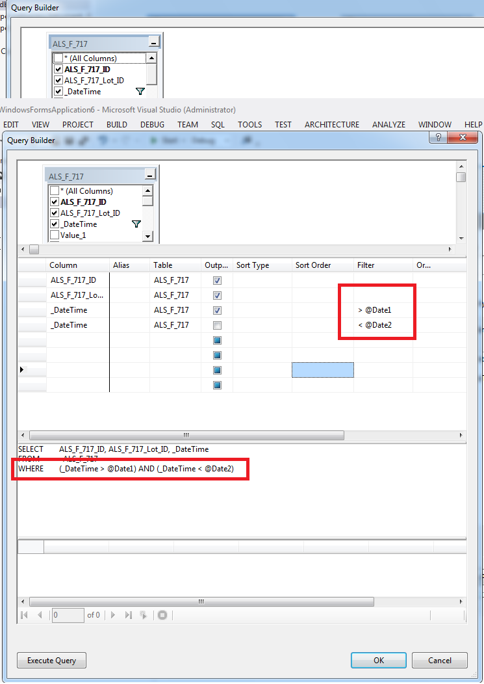The image size is (484, 684).
Task: Collapse the ALS_F_717 table box in background window
Action: tap(153, 43)
